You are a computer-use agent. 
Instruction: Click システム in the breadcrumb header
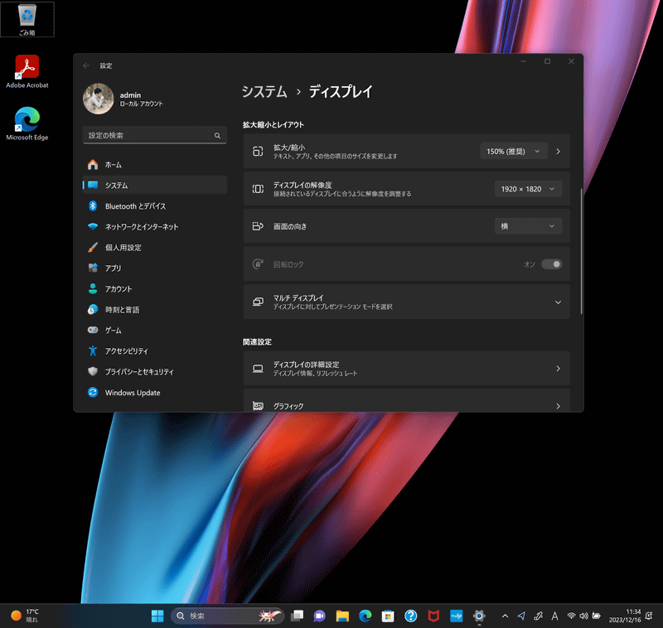click(264, 92)
